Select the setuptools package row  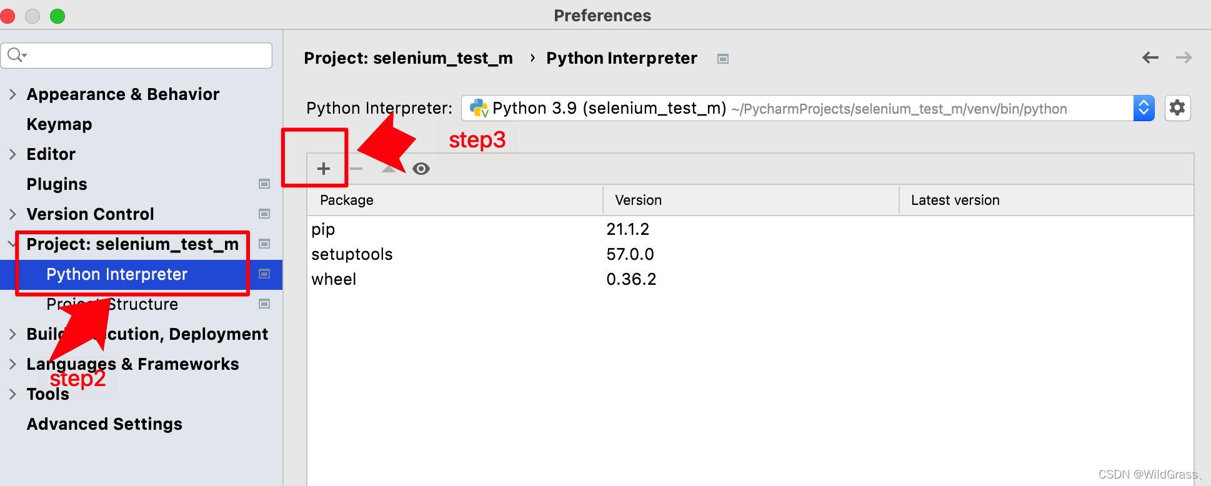tap(750, 254)
